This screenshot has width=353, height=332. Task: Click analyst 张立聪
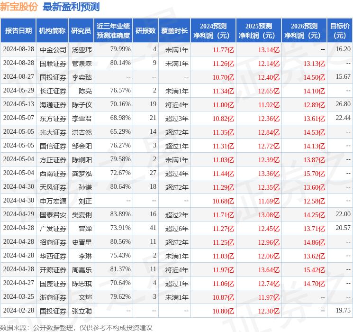[x=82, y=311]
